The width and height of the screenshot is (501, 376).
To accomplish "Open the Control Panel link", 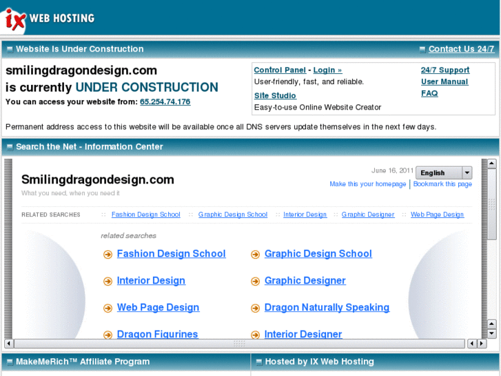I will click(280, 70).
